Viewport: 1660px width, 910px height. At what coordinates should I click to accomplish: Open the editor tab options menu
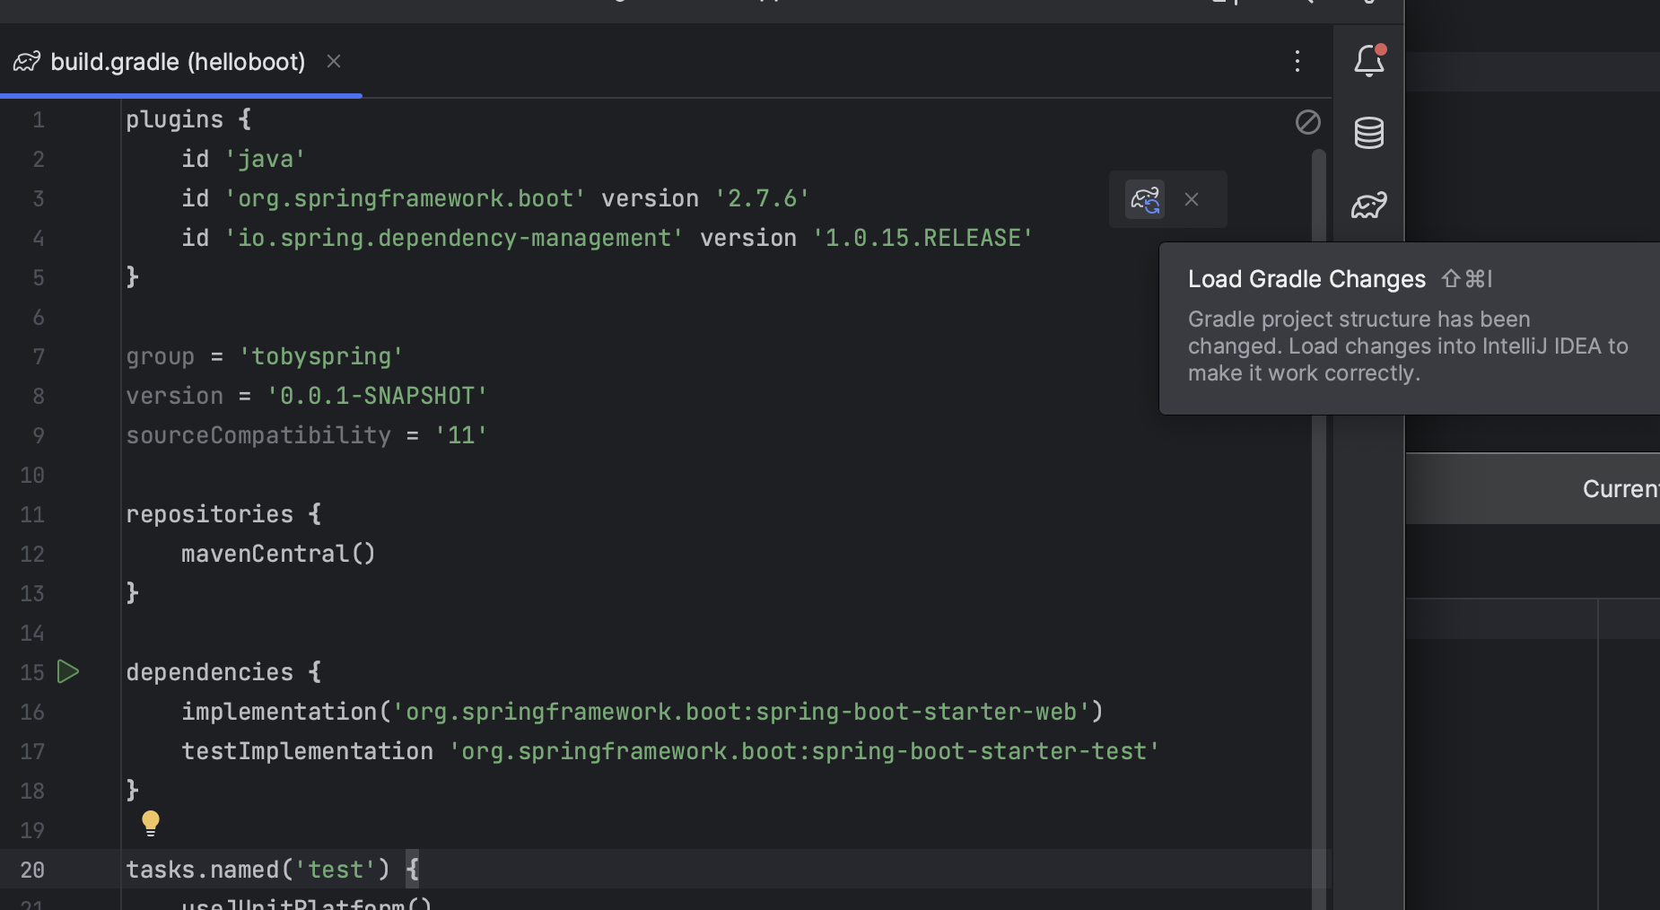coord(1297,61)
